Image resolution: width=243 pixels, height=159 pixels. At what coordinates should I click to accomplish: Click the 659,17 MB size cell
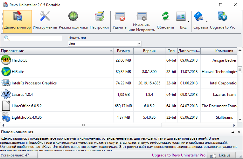click(x=123, y=106)
